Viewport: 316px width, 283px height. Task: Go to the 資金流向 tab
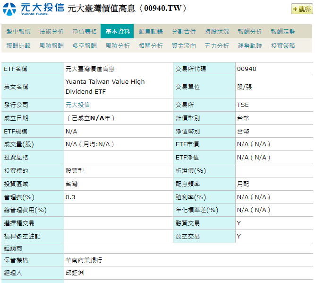point(184,46)
